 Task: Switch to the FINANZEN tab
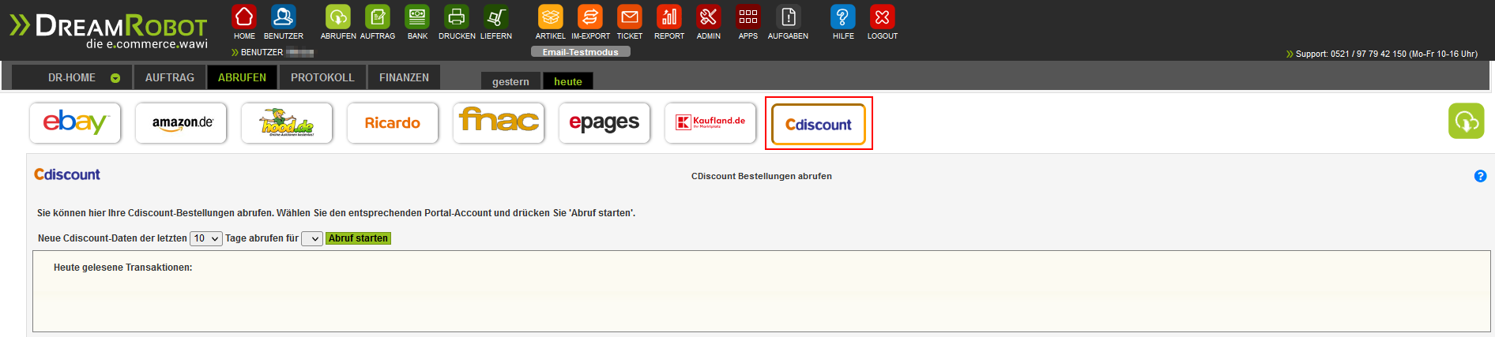pos(404,77)
